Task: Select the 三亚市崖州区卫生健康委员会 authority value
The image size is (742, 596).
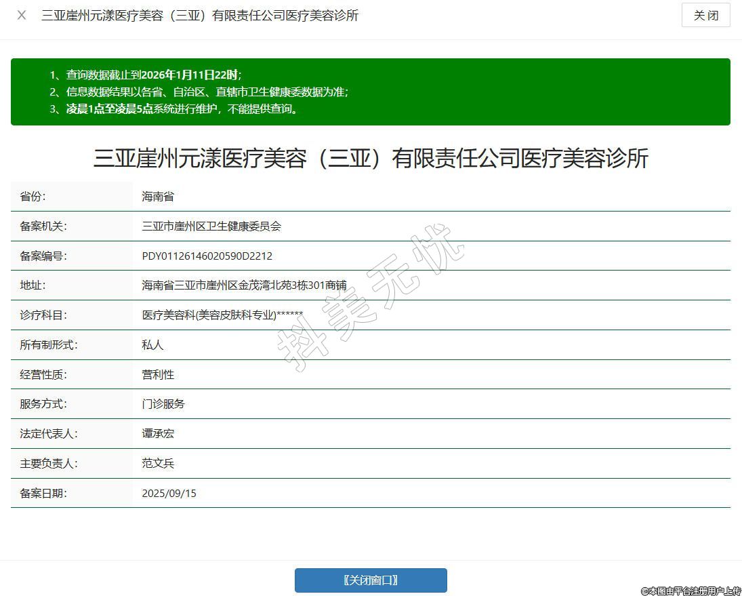Action: pos(211,226)
